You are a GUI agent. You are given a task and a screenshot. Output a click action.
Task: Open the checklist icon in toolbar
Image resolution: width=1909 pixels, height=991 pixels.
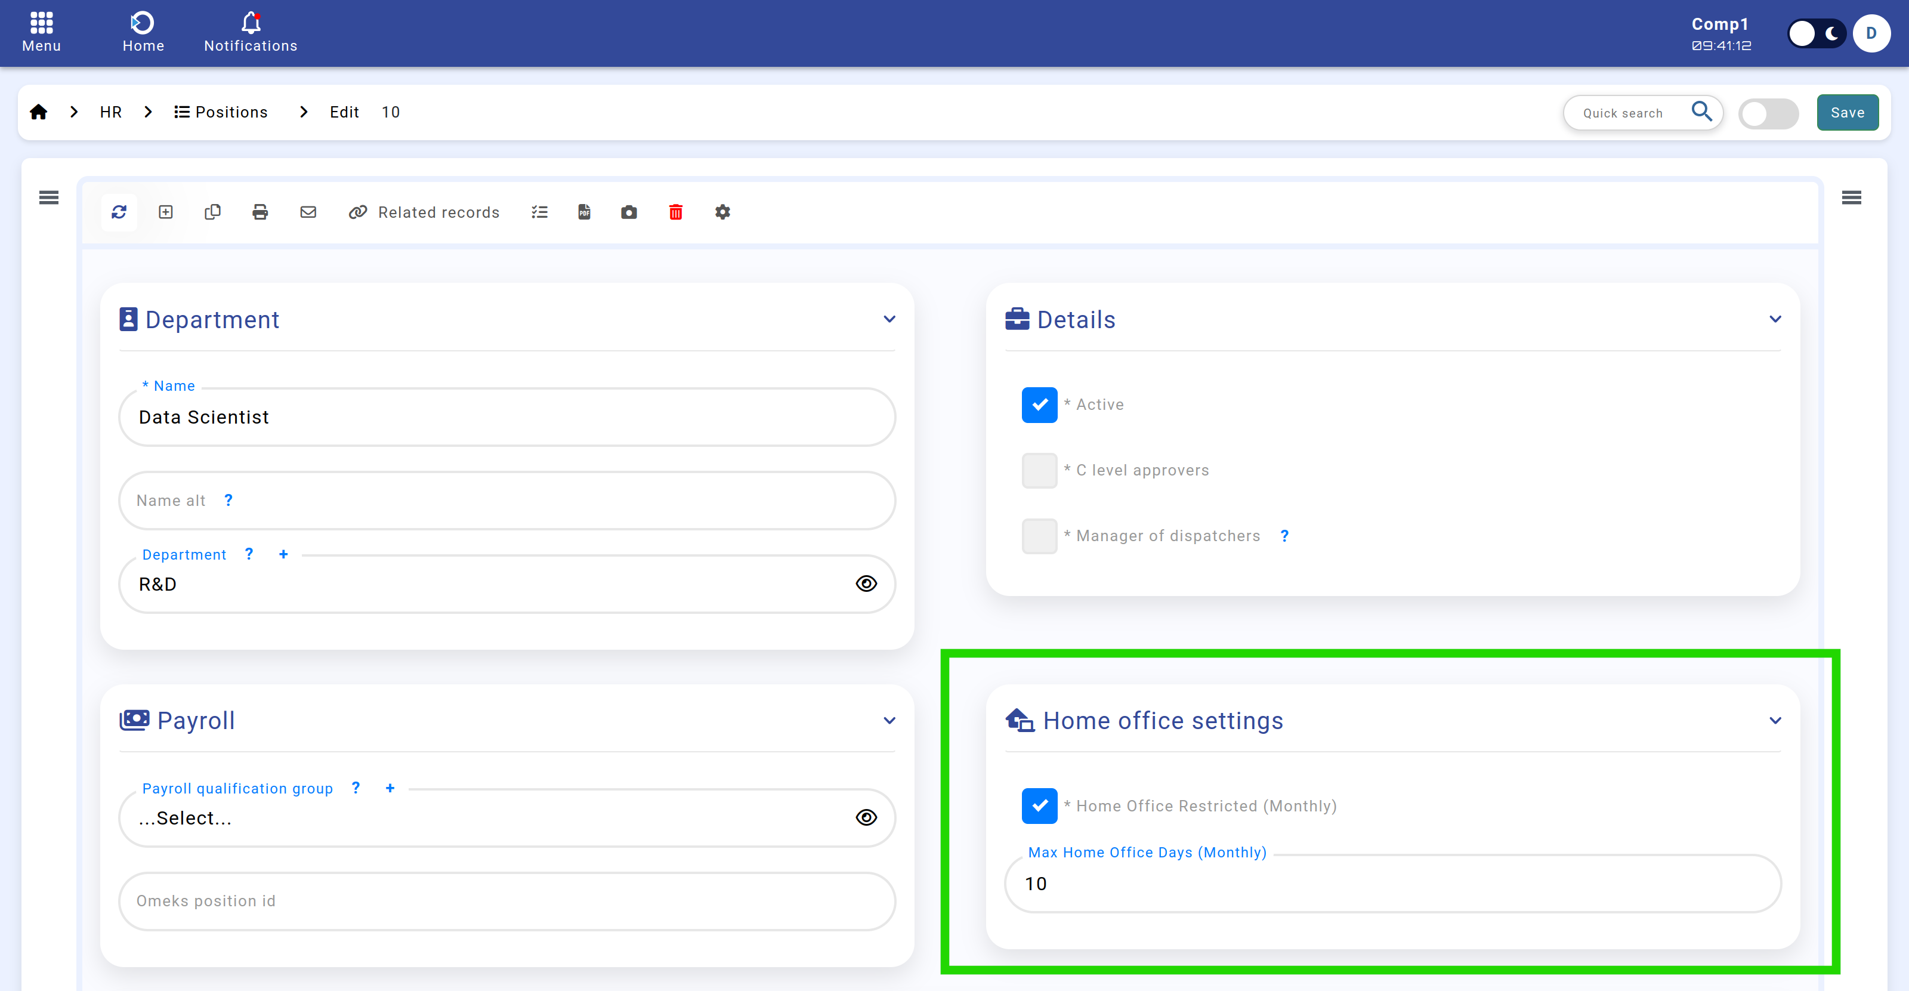tap(539, 213)
